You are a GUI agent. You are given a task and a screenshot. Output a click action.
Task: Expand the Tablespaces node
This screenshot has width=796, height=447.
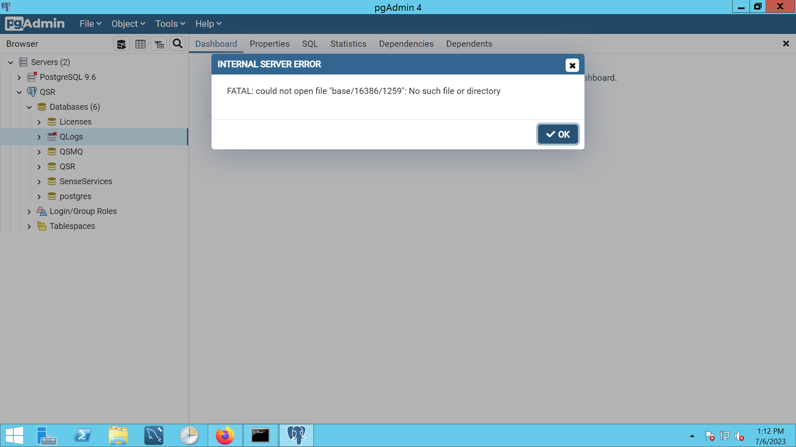coord(29,226)
